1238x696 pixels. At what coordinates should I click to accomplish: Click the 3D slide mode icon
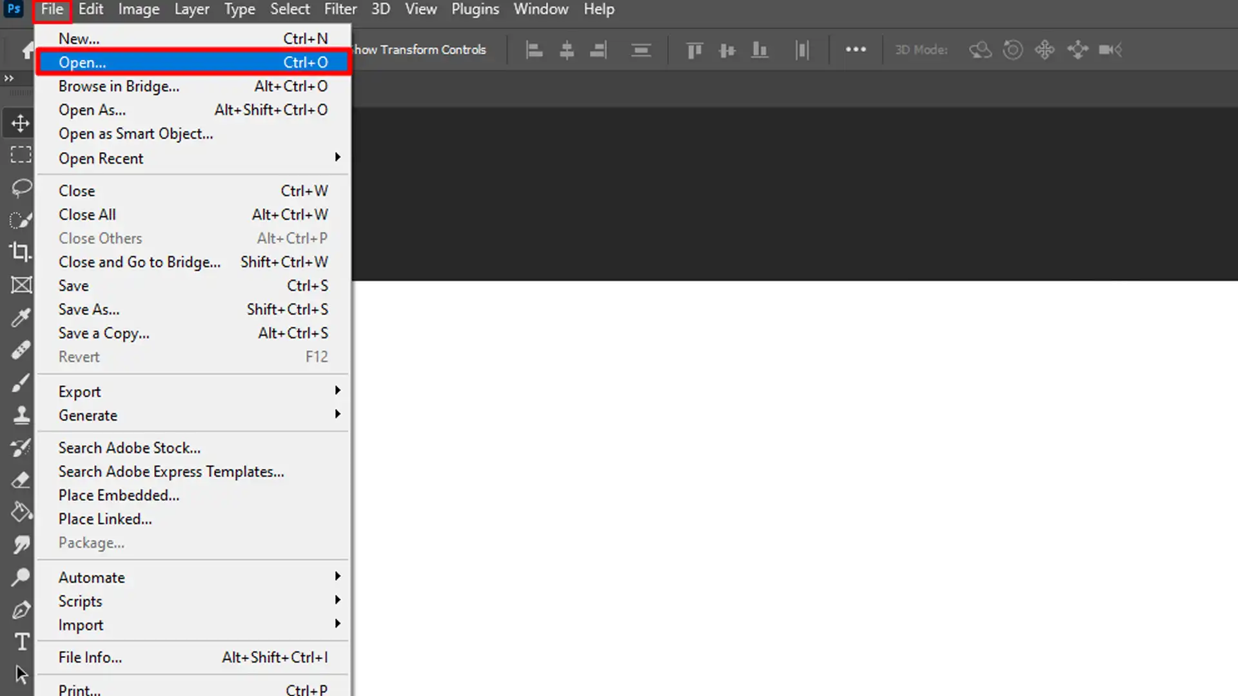click(x=1077, y=50)
